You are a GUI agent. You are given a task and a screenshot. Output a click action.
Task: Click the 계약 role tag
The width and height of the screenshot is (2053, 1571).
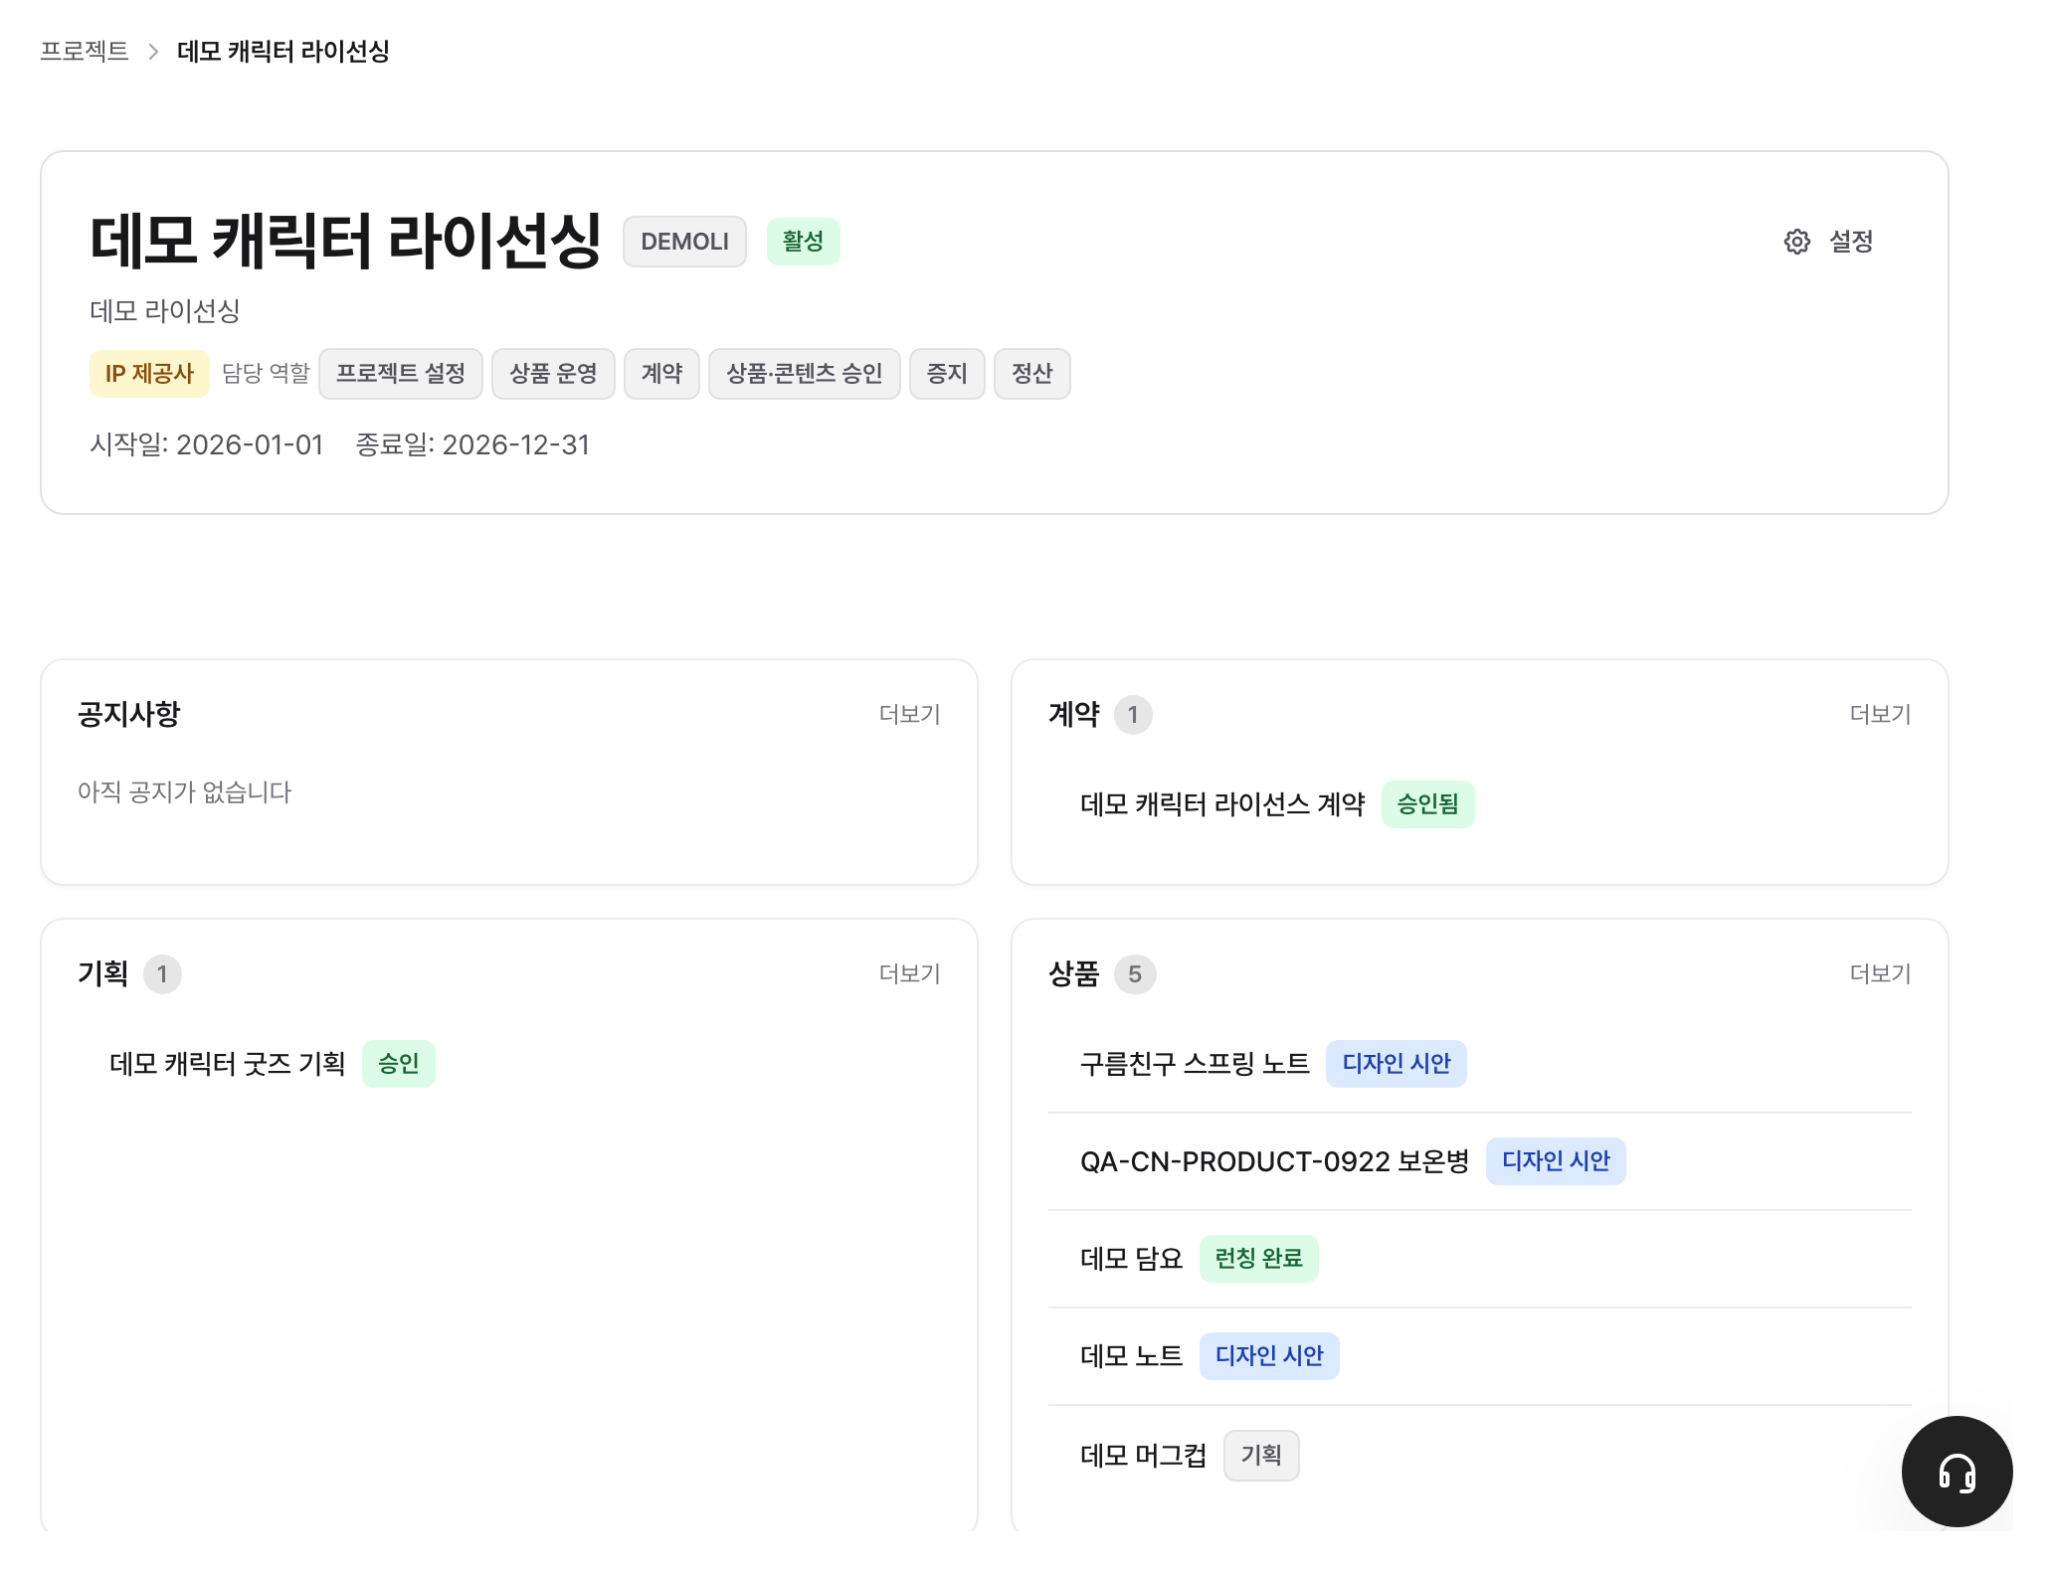coord(661,374)
